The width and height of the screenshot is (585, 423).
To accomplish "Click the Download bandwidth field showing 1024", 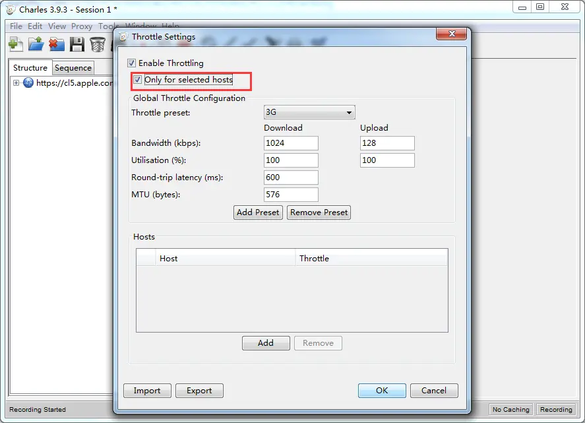I will (x=291, y=143).
